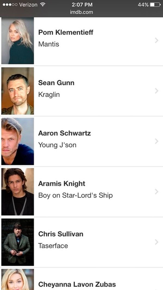Viewport: 163px width, 290px height.
Task: Tap the imdb.com address bar
Action: 81,12
